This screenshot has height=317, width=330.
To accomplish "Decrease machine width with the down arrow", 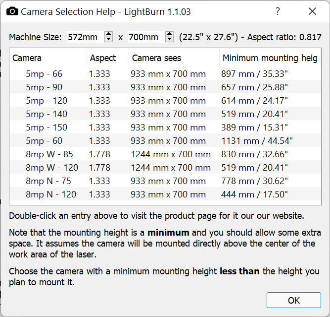I will (x=108, y=40).
